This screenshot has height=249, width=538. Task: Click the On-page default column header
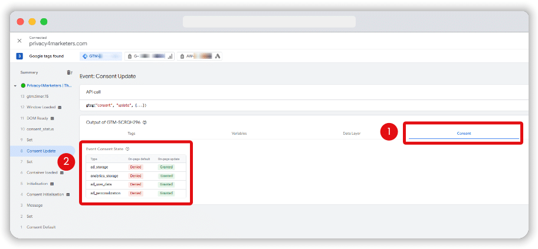coord(139,159)
